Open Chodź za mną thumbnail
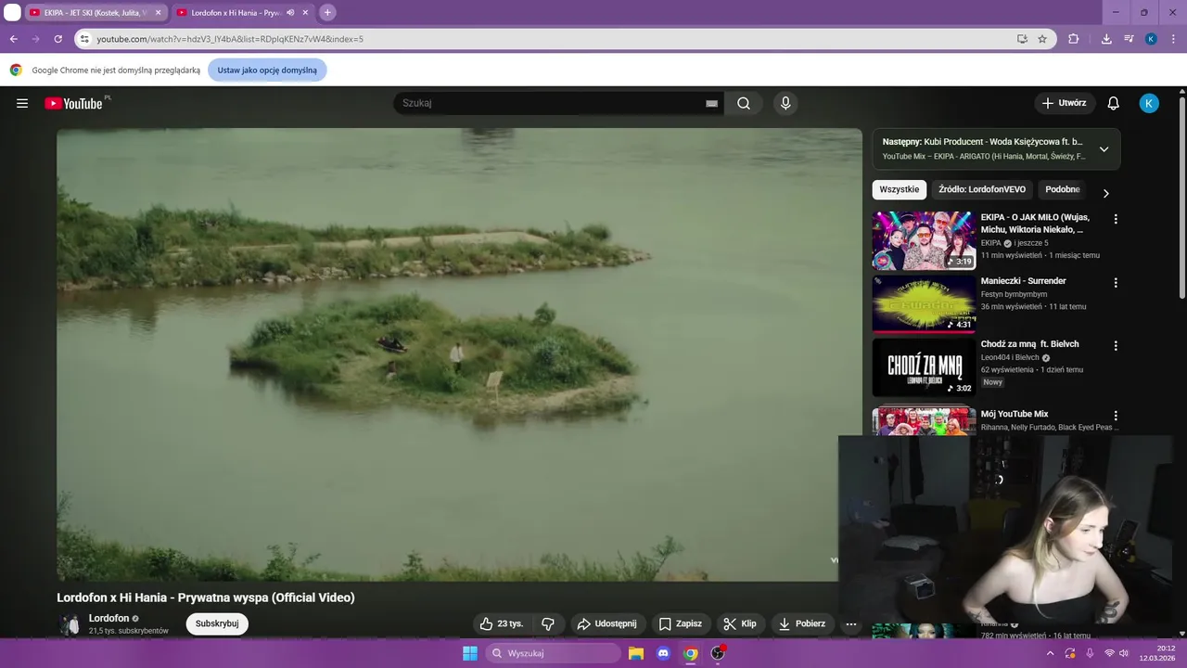Screen dimensions: 1187x668 [x=924, y=366]
